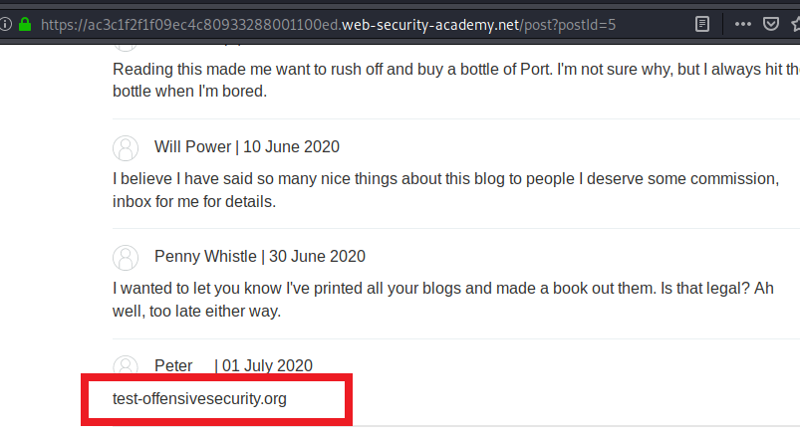The height and width of the screenshot is (437, 800).
Task: Click the comment about bottle of Port
Action: tap(456, 80)
